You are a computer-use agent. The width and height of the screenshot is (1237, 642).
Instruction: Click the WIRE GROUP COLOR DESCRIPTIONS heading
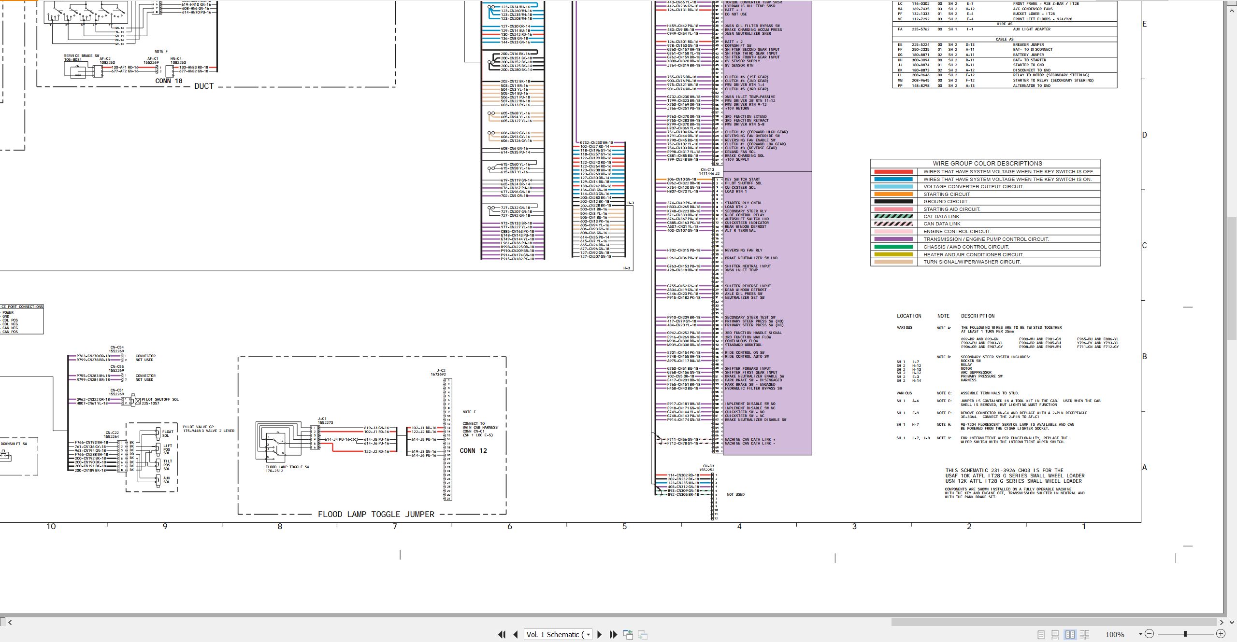pos(987,164)
